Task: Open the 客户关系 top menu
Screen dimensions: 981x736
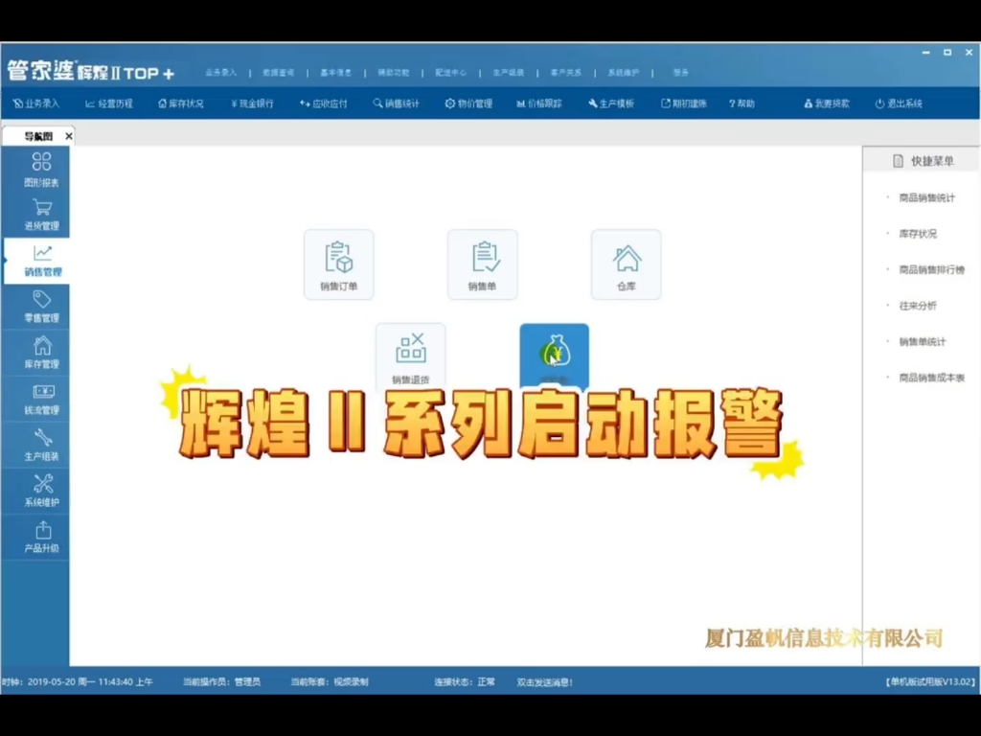Action: tap(566, 73)
